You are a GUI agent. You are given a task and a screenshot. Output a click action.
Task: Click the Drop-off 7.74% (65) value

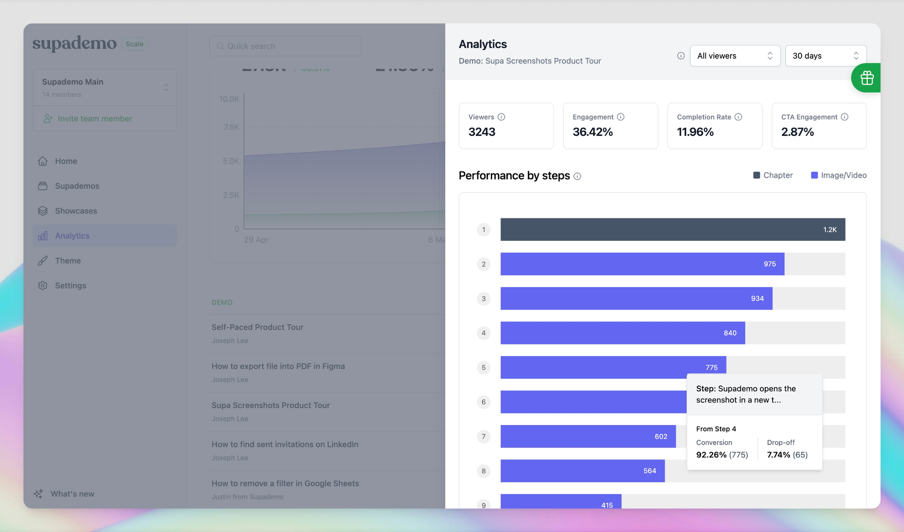[787, 455]
